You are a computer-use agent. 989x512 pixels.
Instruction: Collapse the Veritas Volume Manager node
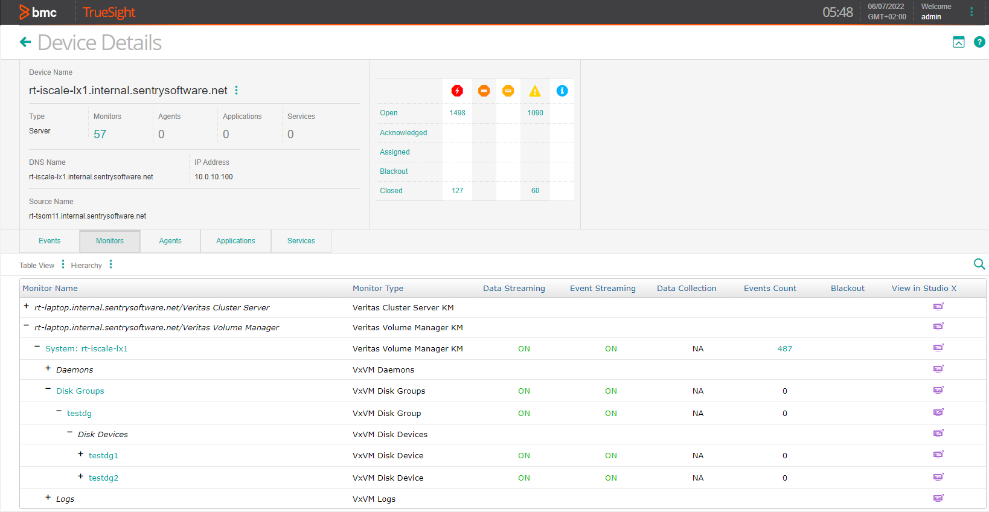26,326
